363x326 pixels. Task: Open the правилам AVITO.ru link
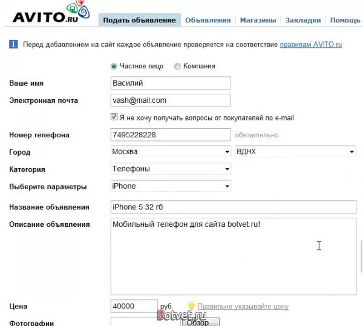[311, 44]
